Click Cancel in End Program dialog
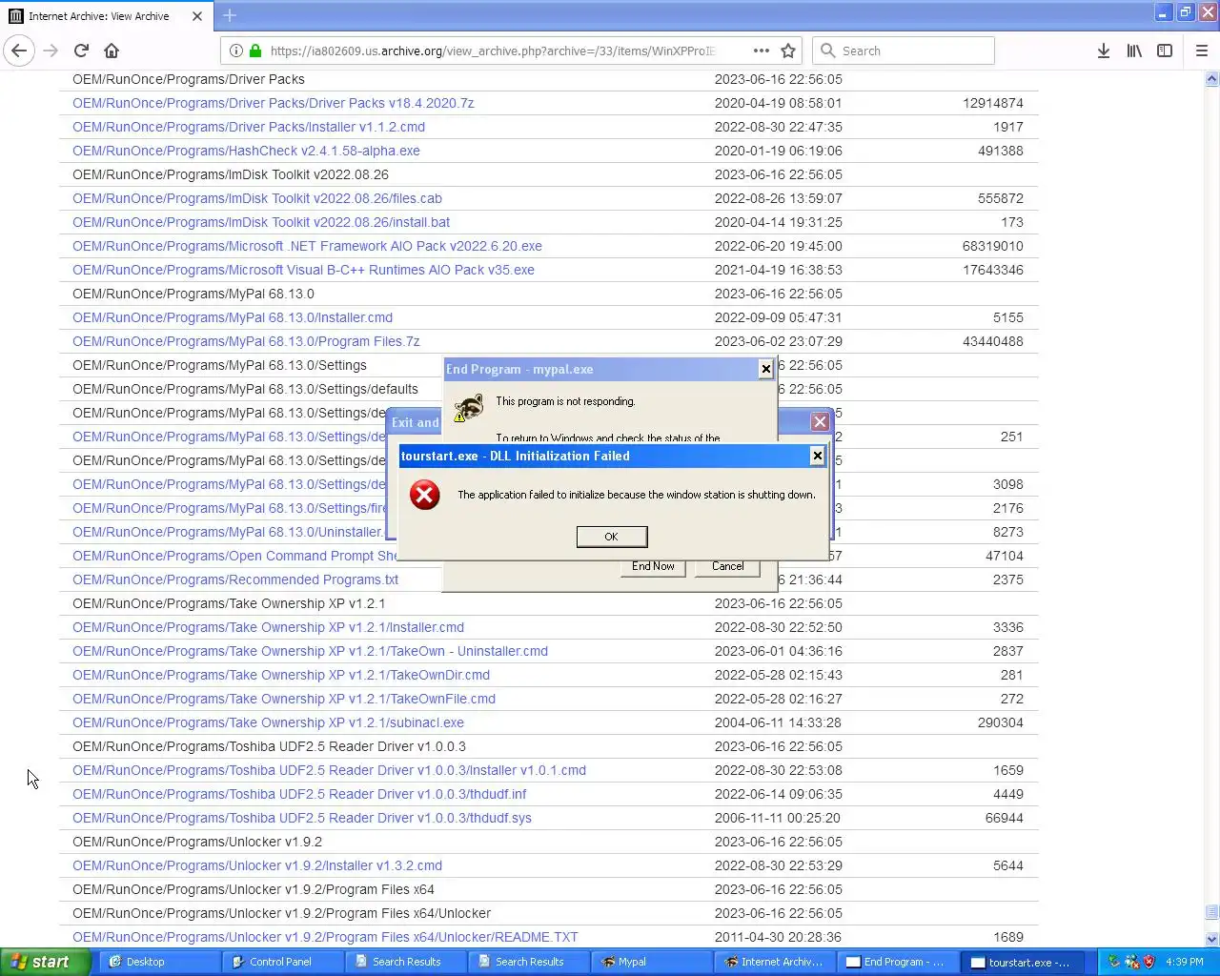Screen dimensions: 1220x976 [728, 567]
